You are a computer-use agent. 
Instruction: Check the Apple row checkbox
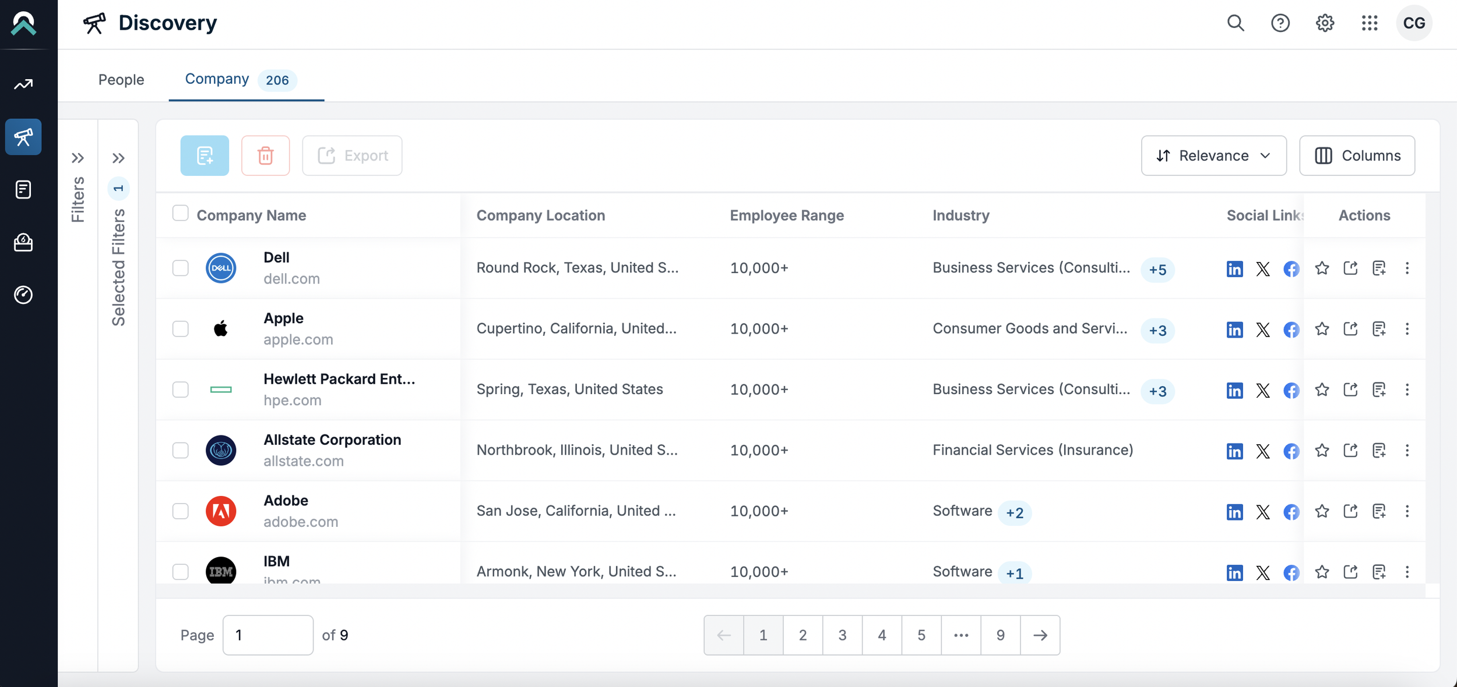[181, 329]
